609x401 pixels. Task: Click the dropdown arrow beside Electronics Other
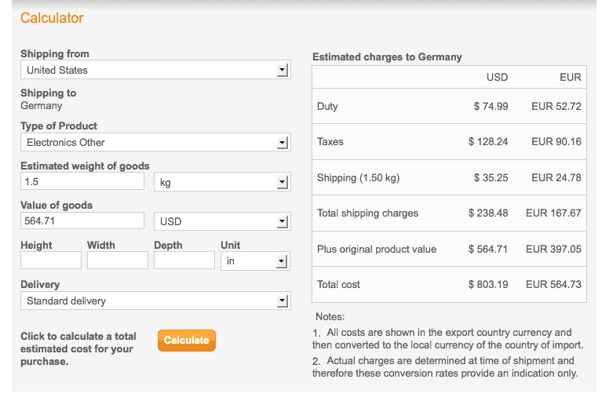[x=283, y=143]
